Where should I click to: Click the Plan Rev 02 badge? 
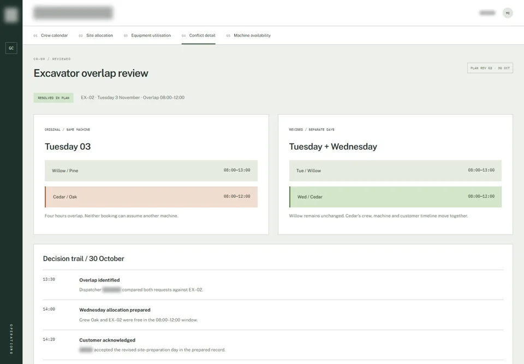point(490,68)
